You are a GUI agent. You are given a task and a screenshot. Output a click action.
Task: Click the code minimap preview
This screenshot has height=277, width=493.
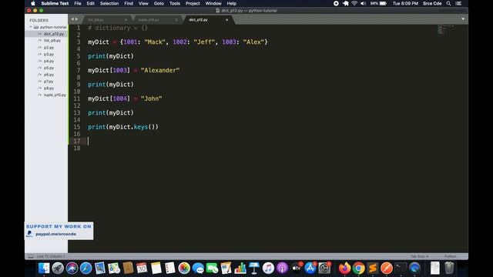445,29
